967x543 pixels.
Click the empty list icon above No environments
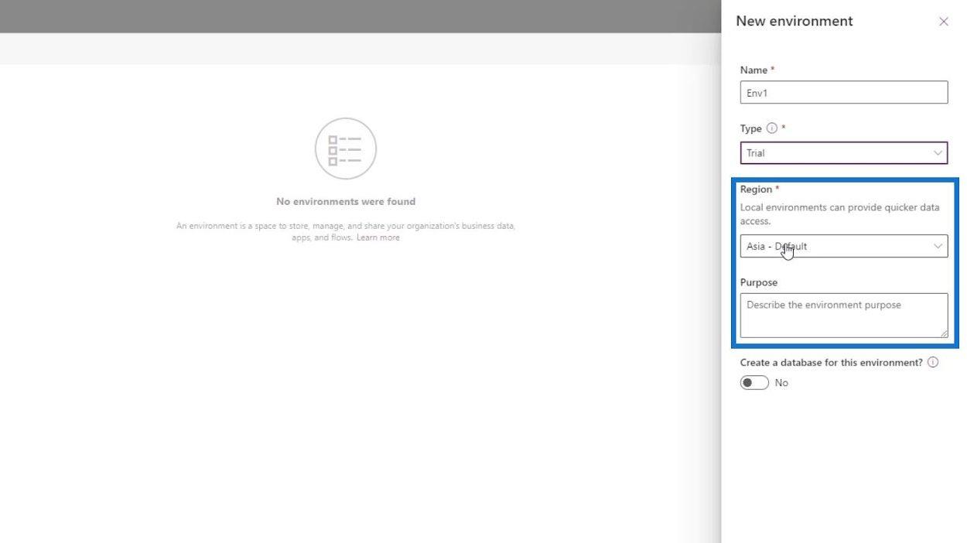coord(346,149)
